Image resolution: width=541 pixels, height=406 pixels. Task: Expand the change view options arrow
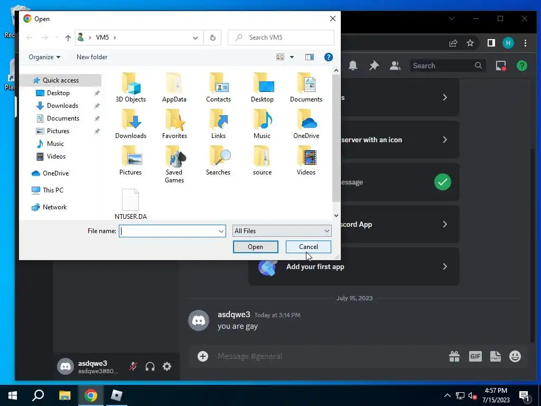(292, 57)
